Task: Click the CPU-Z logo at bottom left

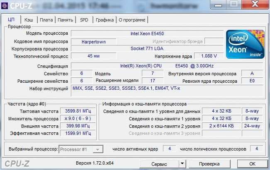Action: pyautogui.click(x=17, y=164)
